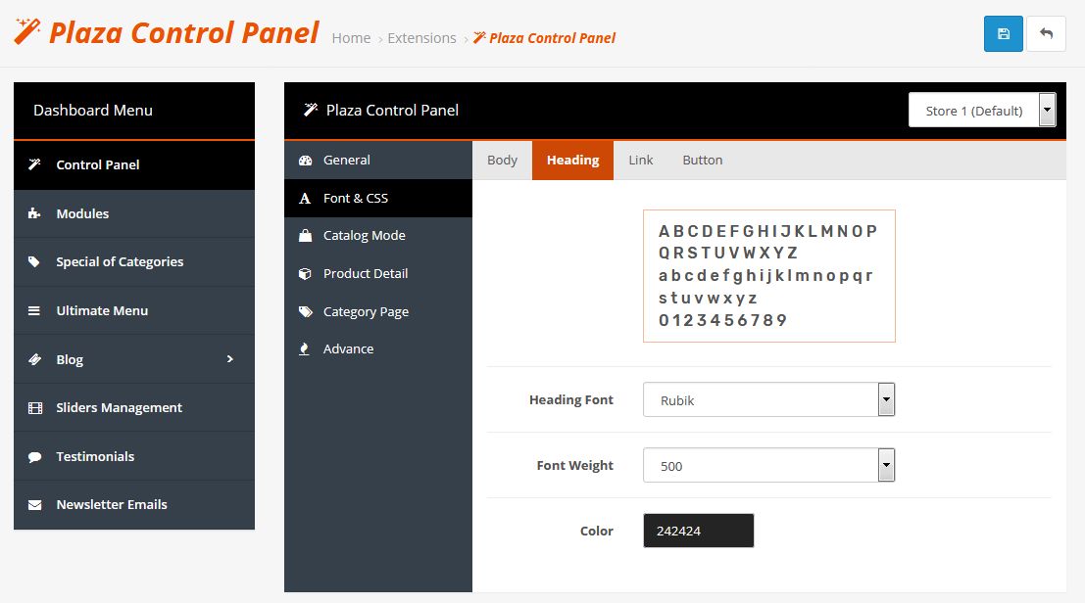Image resolution: width=1085 pixels, height=603 pixels.
Task: Click the Home breadcrumb link
Action: (351, 38)
